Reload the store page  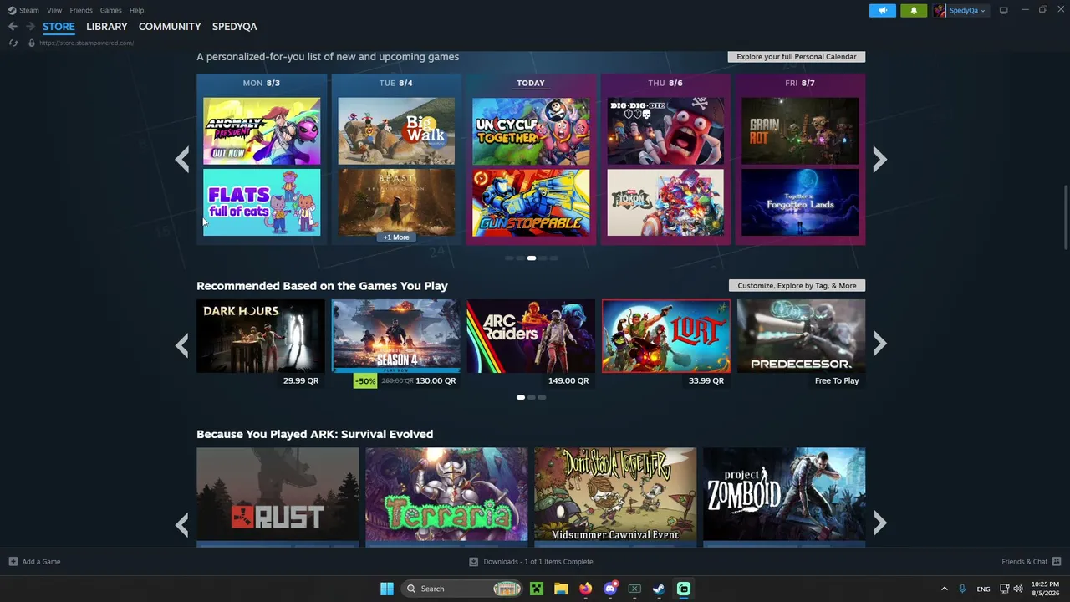coord(13,43)
